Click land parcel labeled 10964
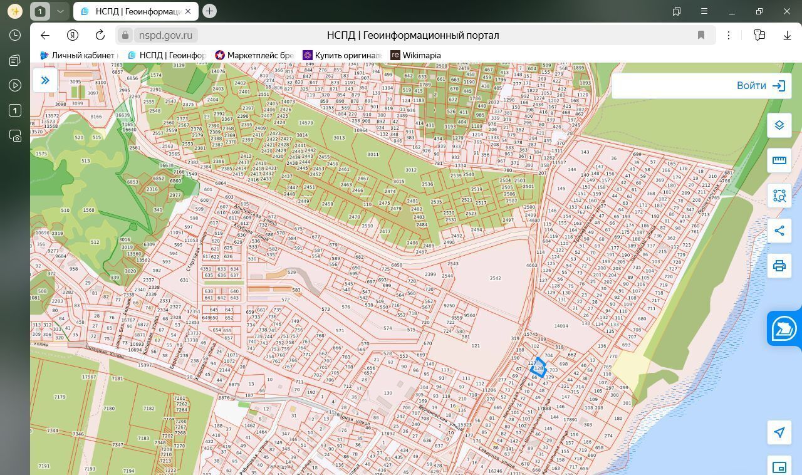This screenshot has width=802, height=475. [x=361, y=130]
